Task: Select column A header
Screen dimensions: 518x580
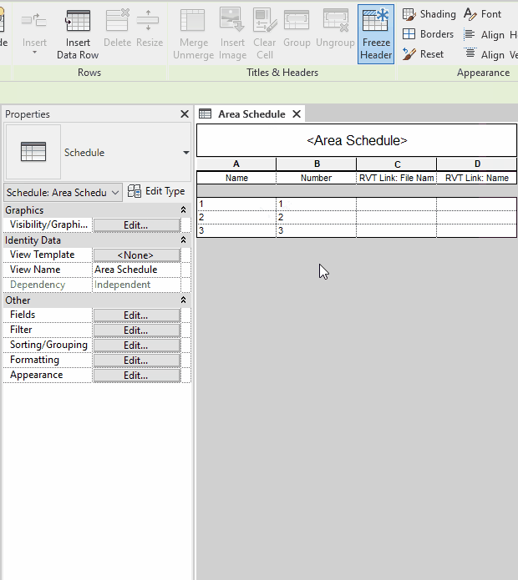Action: pyautogui.click(x=236, y=164)
